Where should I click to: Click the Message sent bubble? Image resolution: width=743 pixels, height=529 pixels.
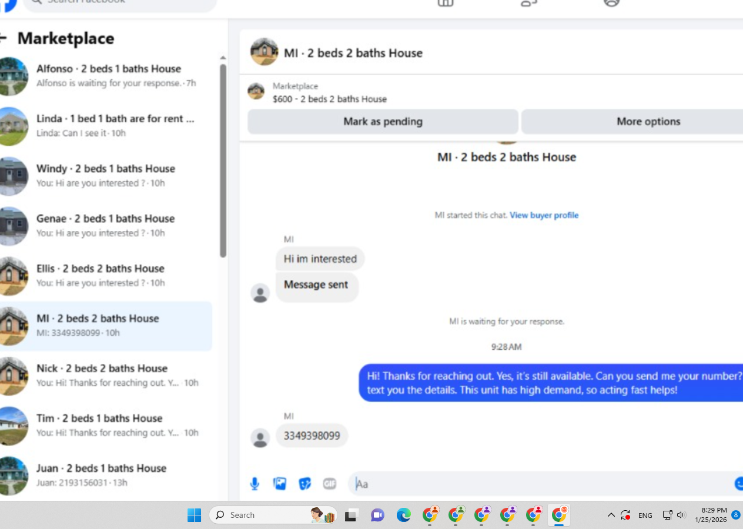[x=316, y=286]
